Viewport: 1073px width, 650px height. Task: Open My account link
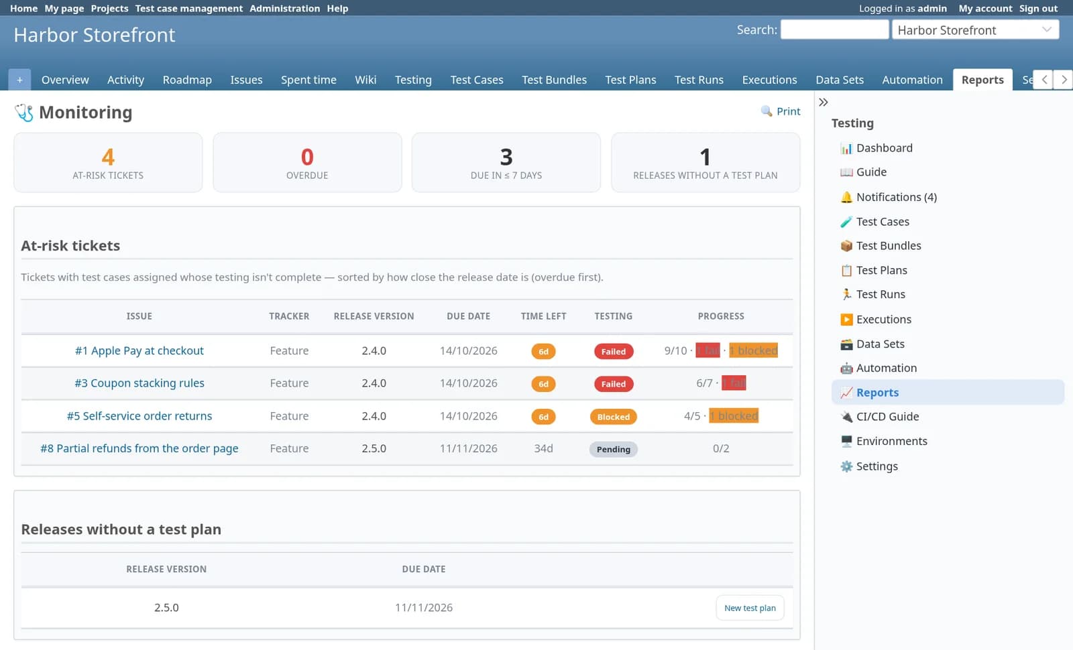(985, 8)
